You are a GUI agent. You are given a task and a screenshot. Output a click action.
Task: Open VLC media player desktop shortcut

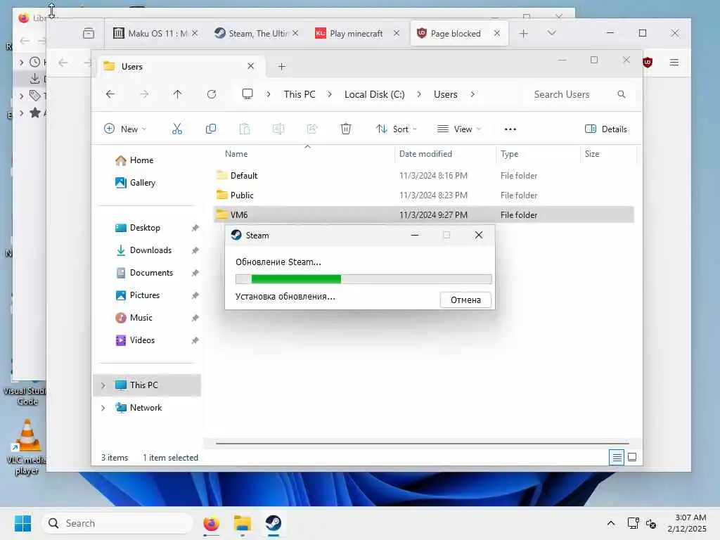[27, 446]
